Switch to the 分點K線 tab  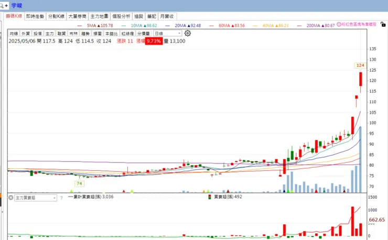[x=56, y=16]
